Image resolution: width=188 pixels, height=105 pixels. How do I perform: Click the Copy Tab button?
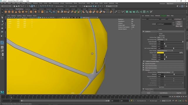click(x=179, y=93)
